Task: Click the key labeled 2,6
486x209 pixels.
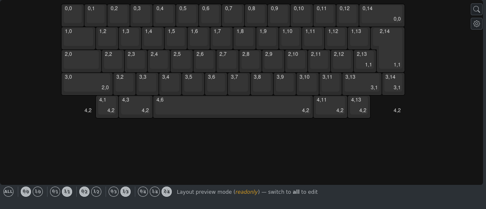Action: (x=204, y=61)
